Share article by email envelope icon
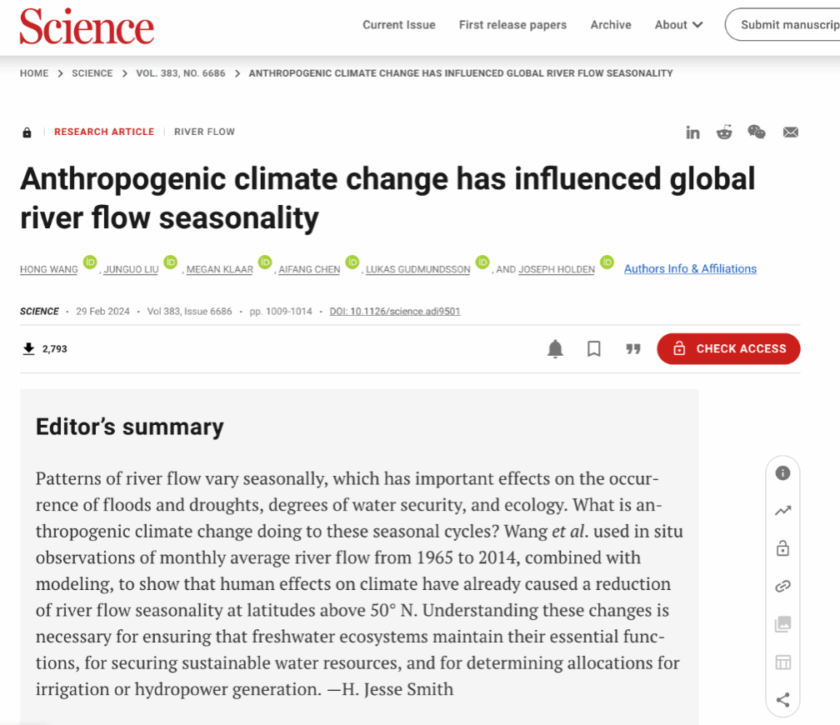This screenshot has height=725, width=840. 791,132
